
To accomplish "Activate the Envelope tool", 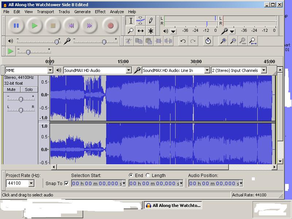I will (x=140, y=21).
